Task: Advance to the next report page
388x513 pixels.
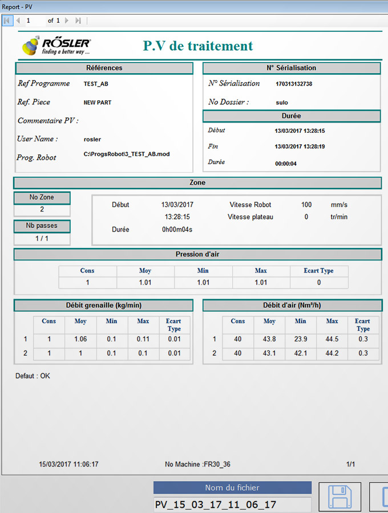Action: click(x=67, y=21)
